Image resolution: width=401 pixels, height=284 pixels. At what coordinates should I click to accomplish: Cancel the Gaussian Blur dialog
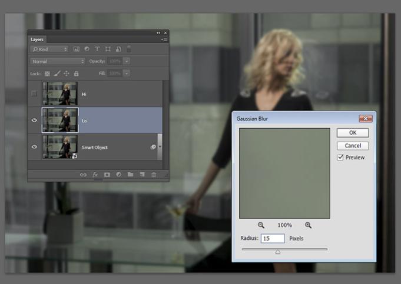pos(353,145)
